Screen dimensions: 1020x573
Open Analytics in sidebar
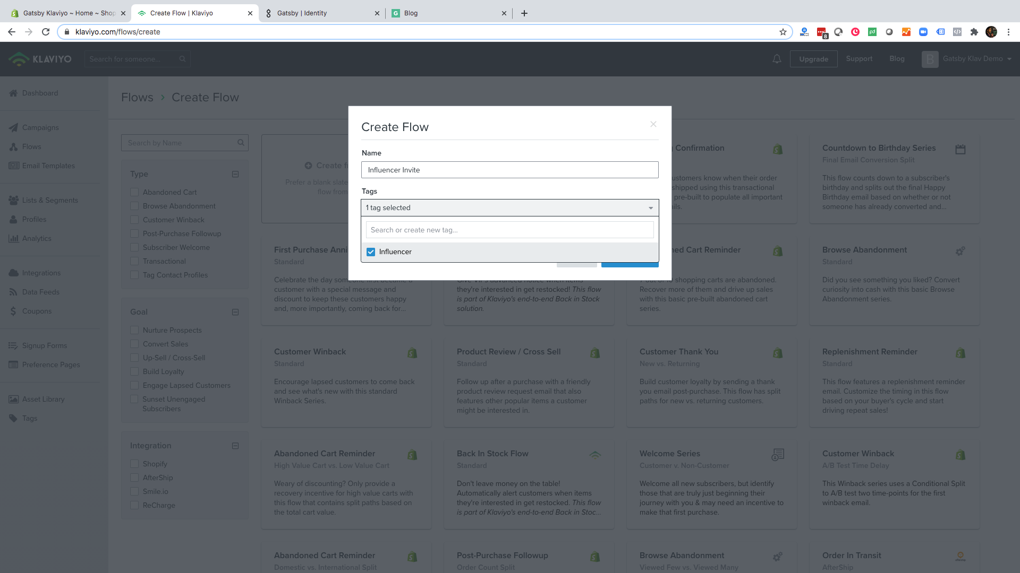pyautogui.click(x=30, y=238)
